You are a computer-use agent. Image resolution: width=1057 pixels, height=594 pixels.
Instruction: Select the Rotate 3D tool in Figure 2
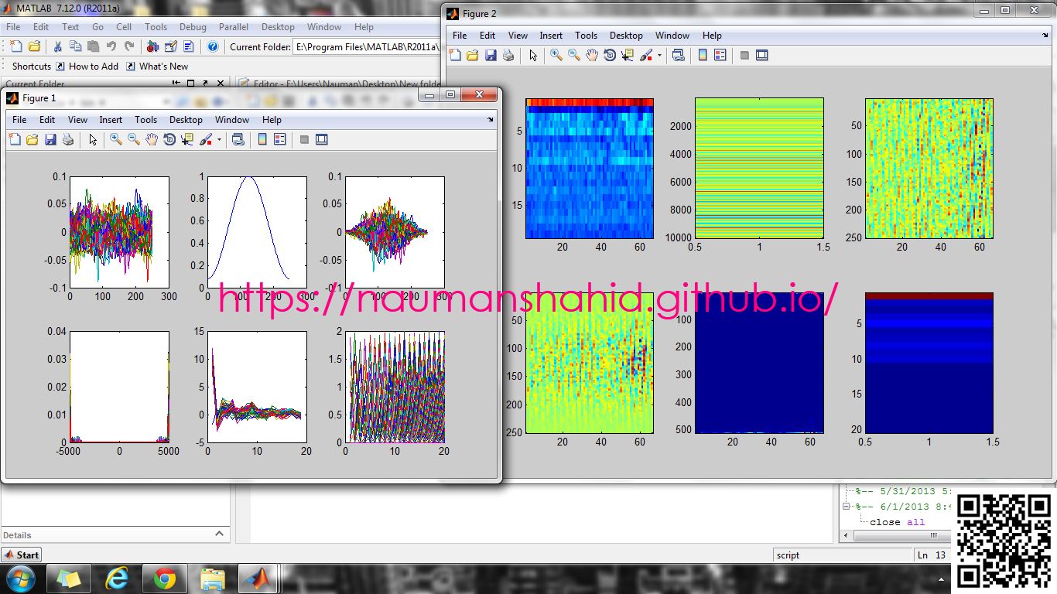[x=610, y=55]
